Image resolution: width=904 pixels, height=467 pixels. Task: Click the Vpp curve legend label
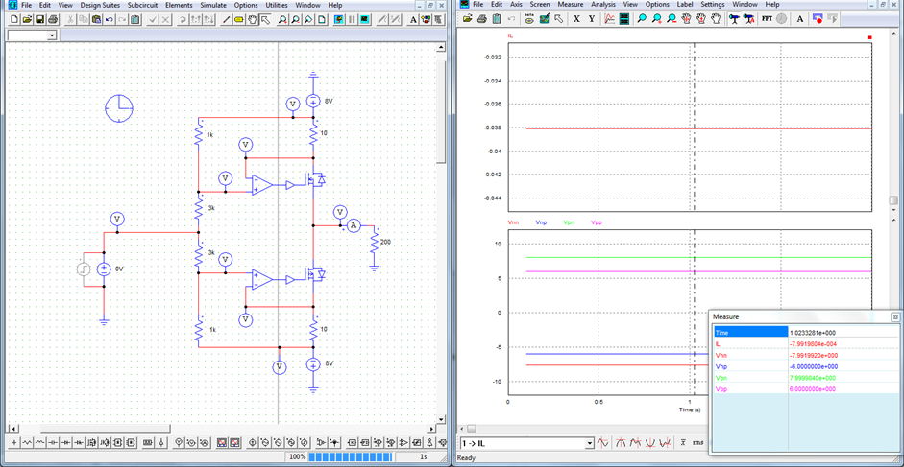coord(597,222)
